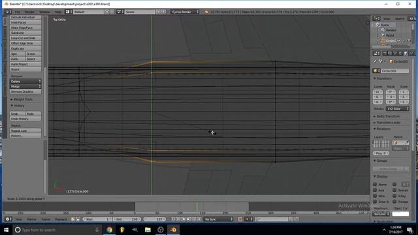Click the World icon in outliner
This screenshot has height=235, width=418.
383,35
